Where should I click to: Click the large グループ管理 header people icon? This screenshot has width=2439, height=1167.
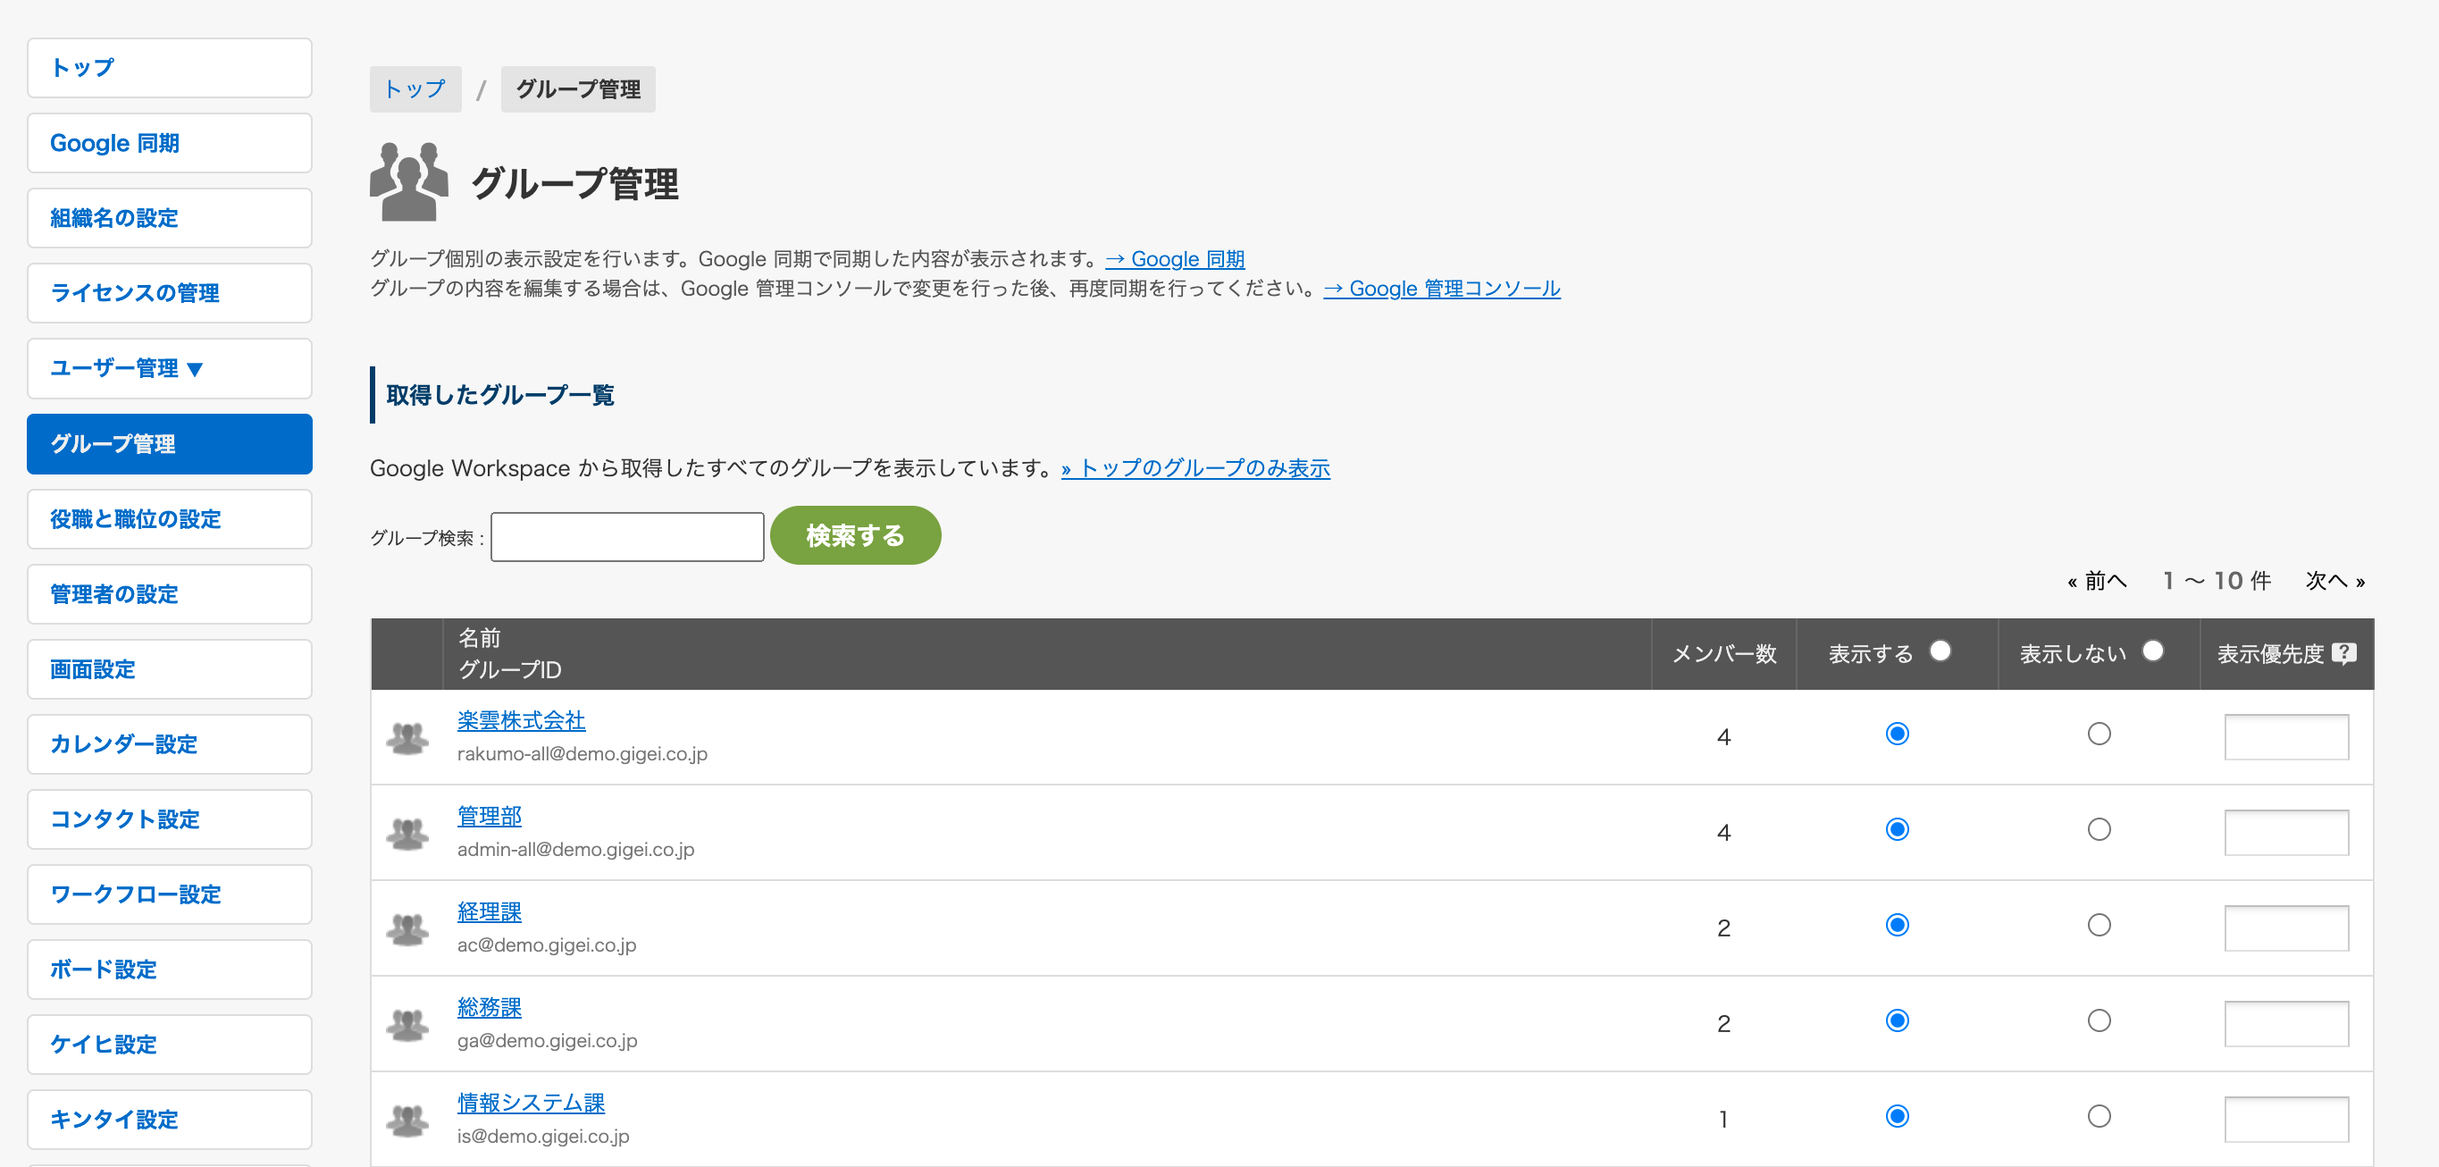(x=409, y=181)
